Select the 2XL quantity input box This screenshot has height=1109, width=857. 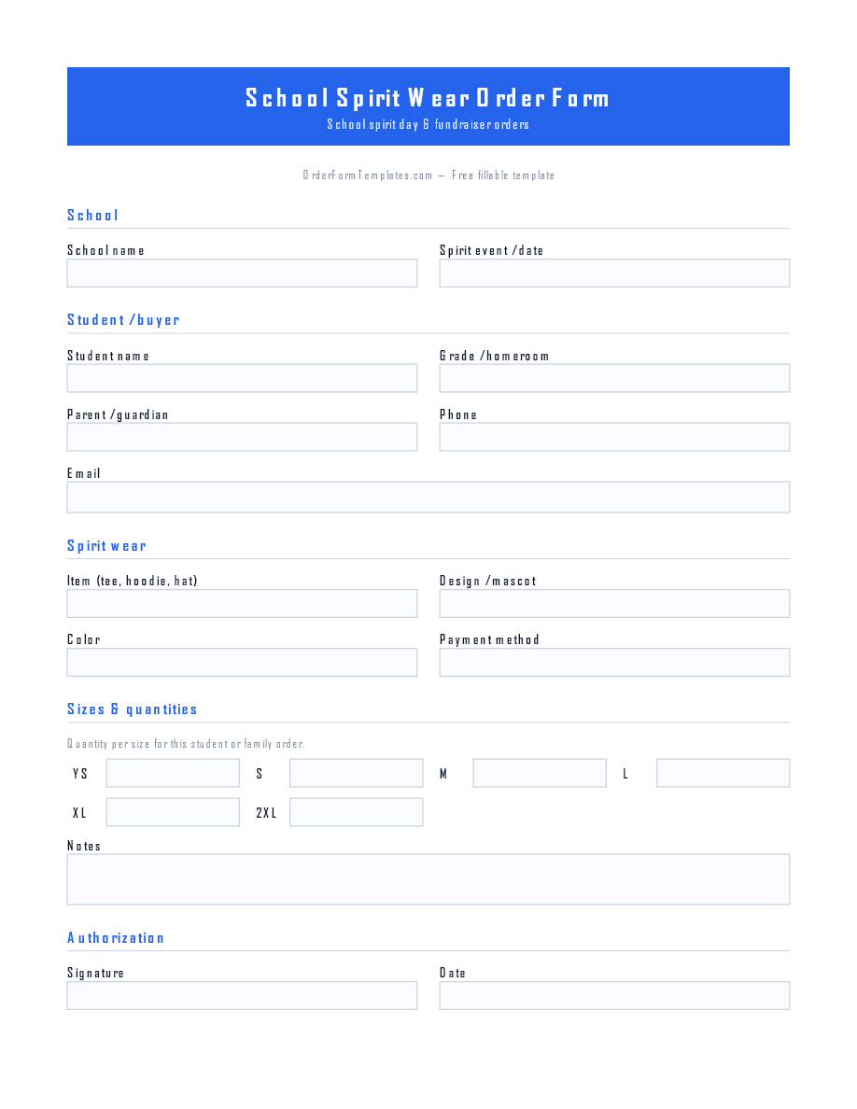(x=356, y=812)
